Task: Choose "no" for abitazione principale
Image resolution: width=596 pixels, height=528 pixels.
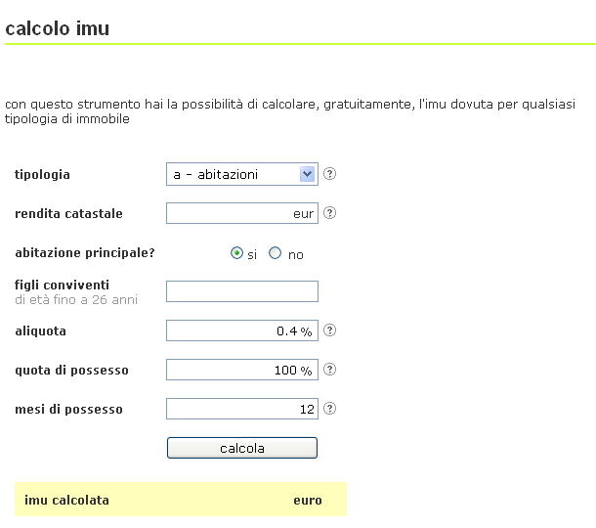Action: 276,253
